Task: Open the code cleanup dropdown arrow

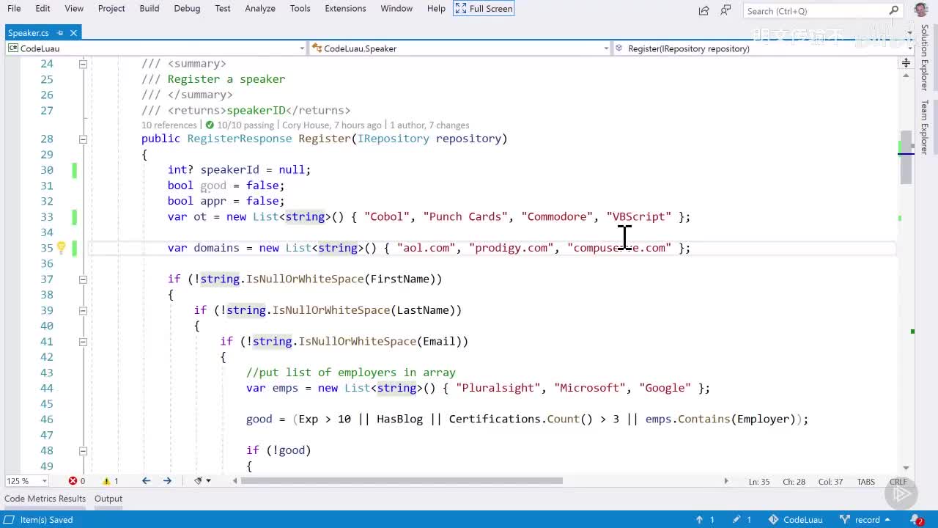Action: [x=209, y=481]
